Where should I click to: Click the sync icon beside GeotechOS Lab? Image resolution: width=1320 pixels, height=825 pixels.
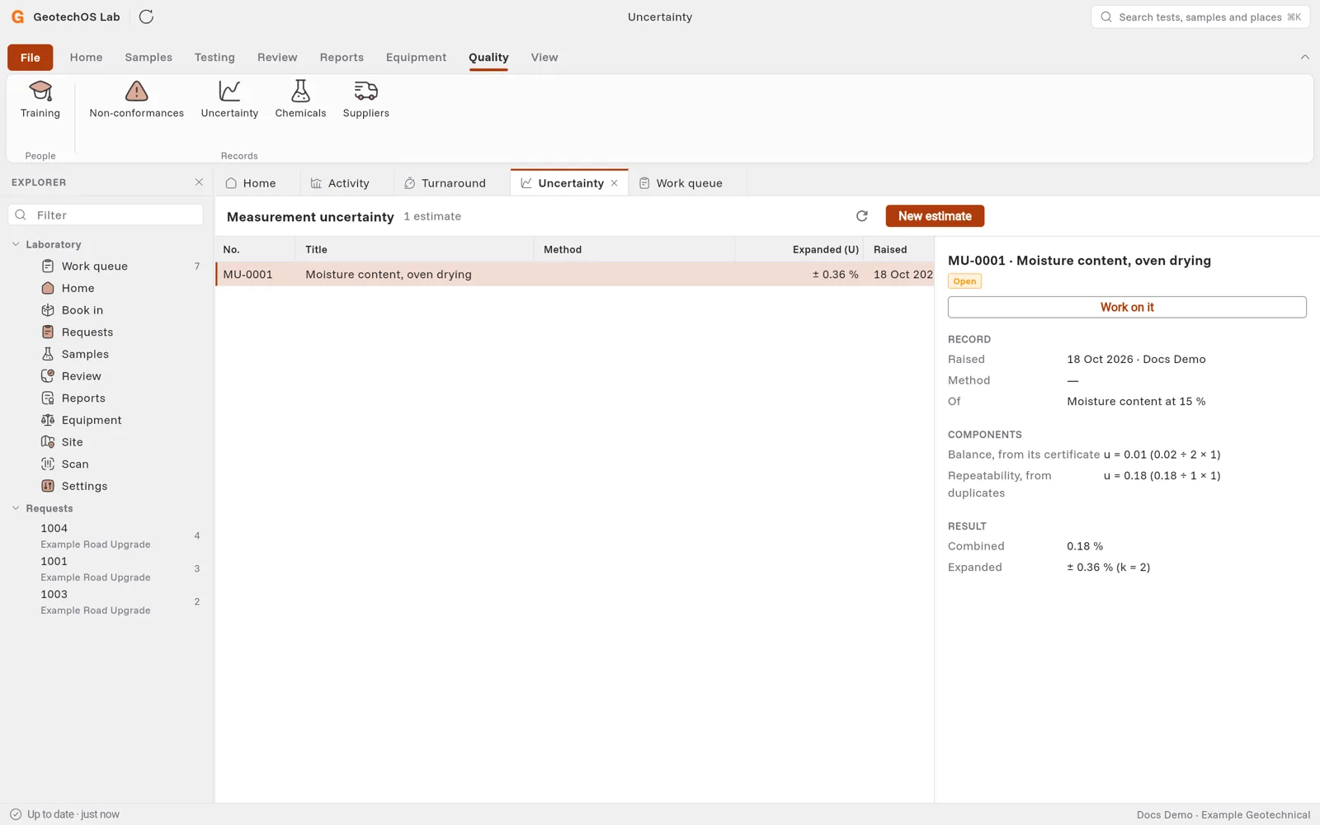(146, 16)
